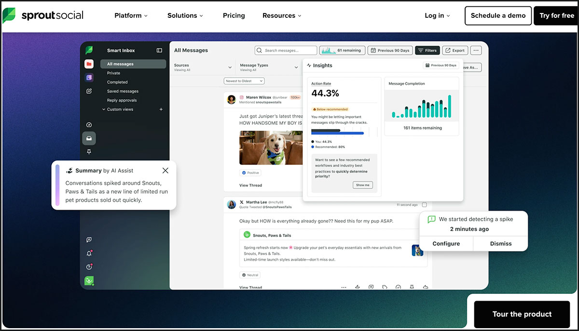This screenshot has width=579, height=331.
Task: Click Martha Lee profile avatar
Action: coord(232,204)
